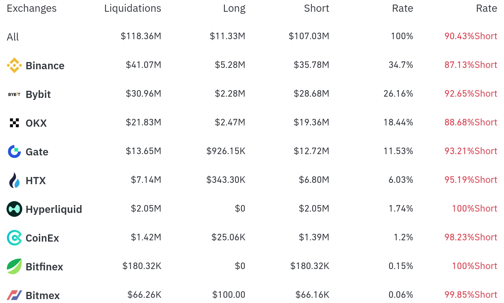Sort by the Short column header
Screen dimensions: 504x303
click(x=316, y=8)
